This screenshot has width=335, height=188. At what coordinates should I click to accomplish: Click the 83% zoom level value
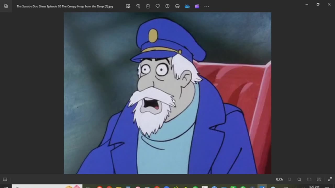[279, 179]
